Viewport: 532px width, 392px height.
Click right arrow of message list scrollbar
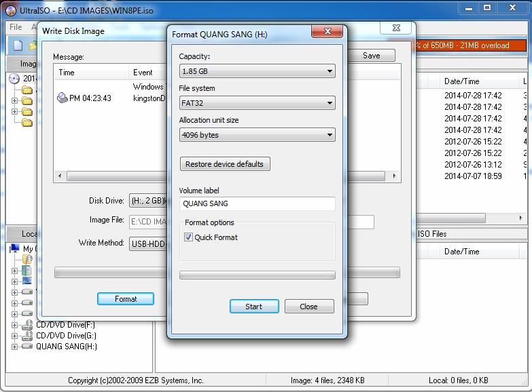click(394, 176)
